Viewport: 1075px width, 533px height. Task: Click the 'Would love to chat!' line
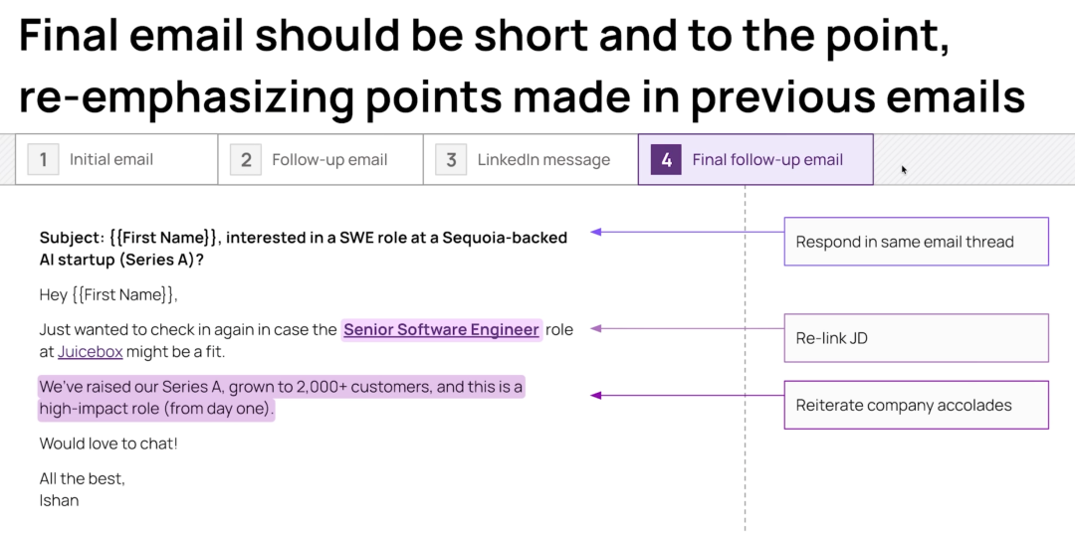(108, 444)
